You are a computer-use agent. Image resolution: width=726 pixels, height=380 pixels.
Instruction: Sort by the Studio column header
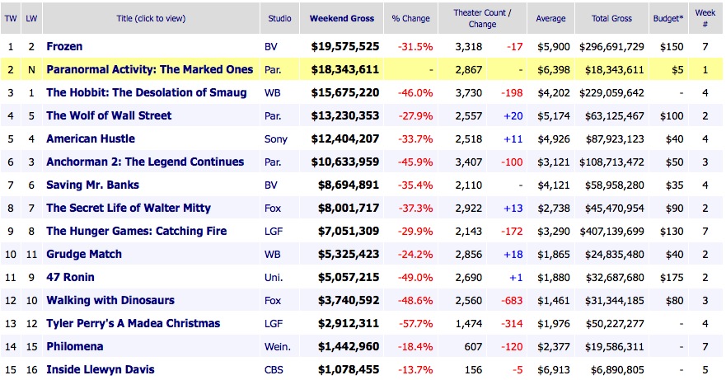[280, 19]
